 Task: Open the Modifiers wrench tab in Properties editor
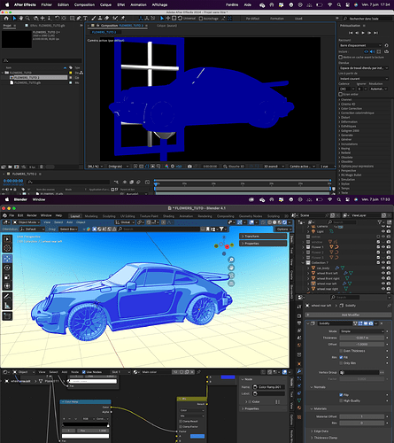(299, 371)
